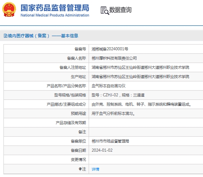This screenshot has height=177, width=203.
Task: Open the 详情 details link
Action: [96, 169]
